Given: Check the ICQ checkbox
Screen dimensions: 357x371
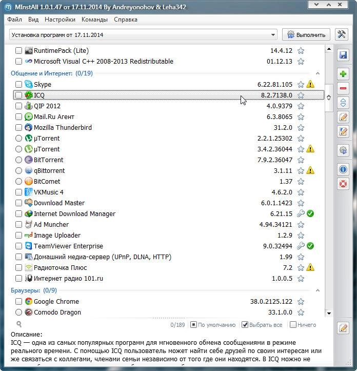Looking at the screenshot, I should (x=18, y=95).
